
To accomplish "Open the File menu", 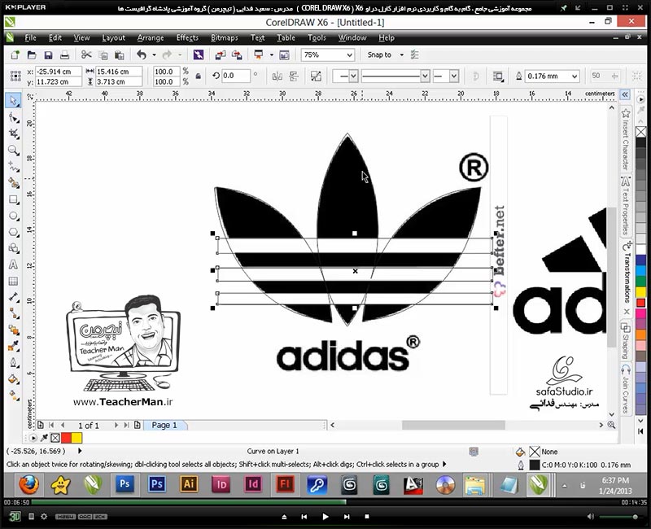I will (30, 37).
